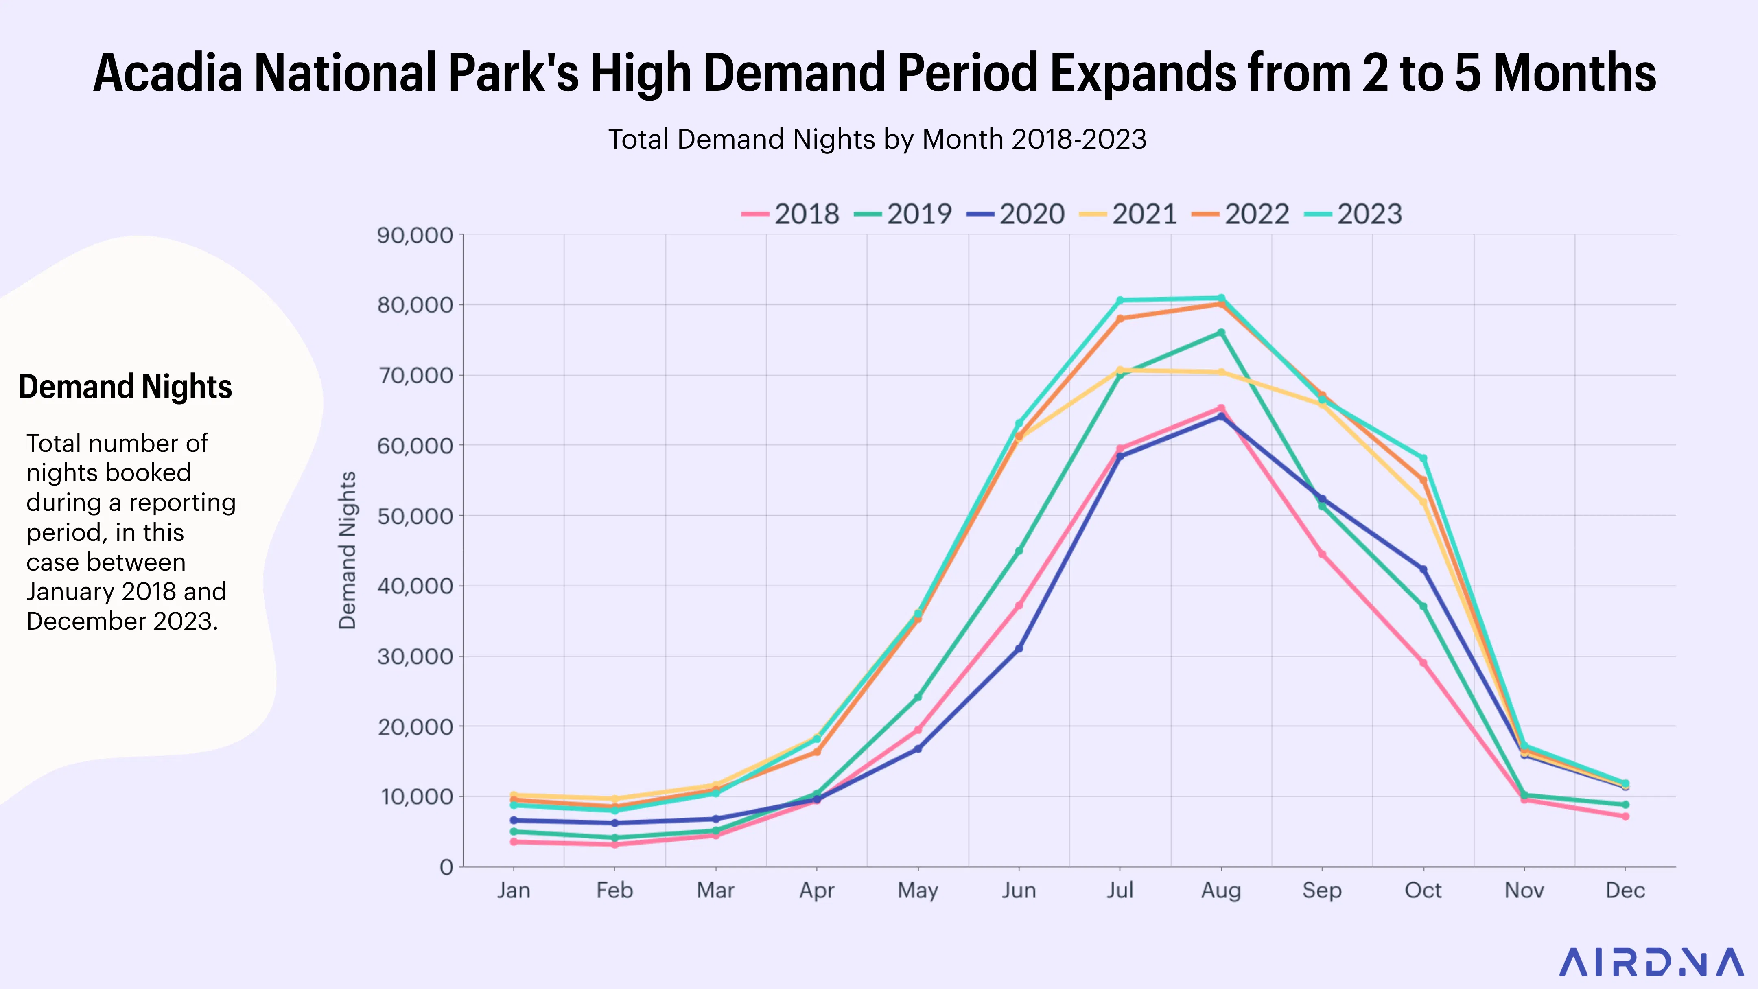Image resolution: width=1758 pixels, height=989 pixels.
Task: Toggle the 2019 series in legend
Action: click(x=903, y=214)
